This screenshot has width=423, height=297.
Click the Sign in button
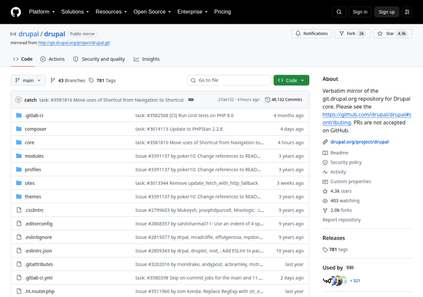[x=360, y=12]
